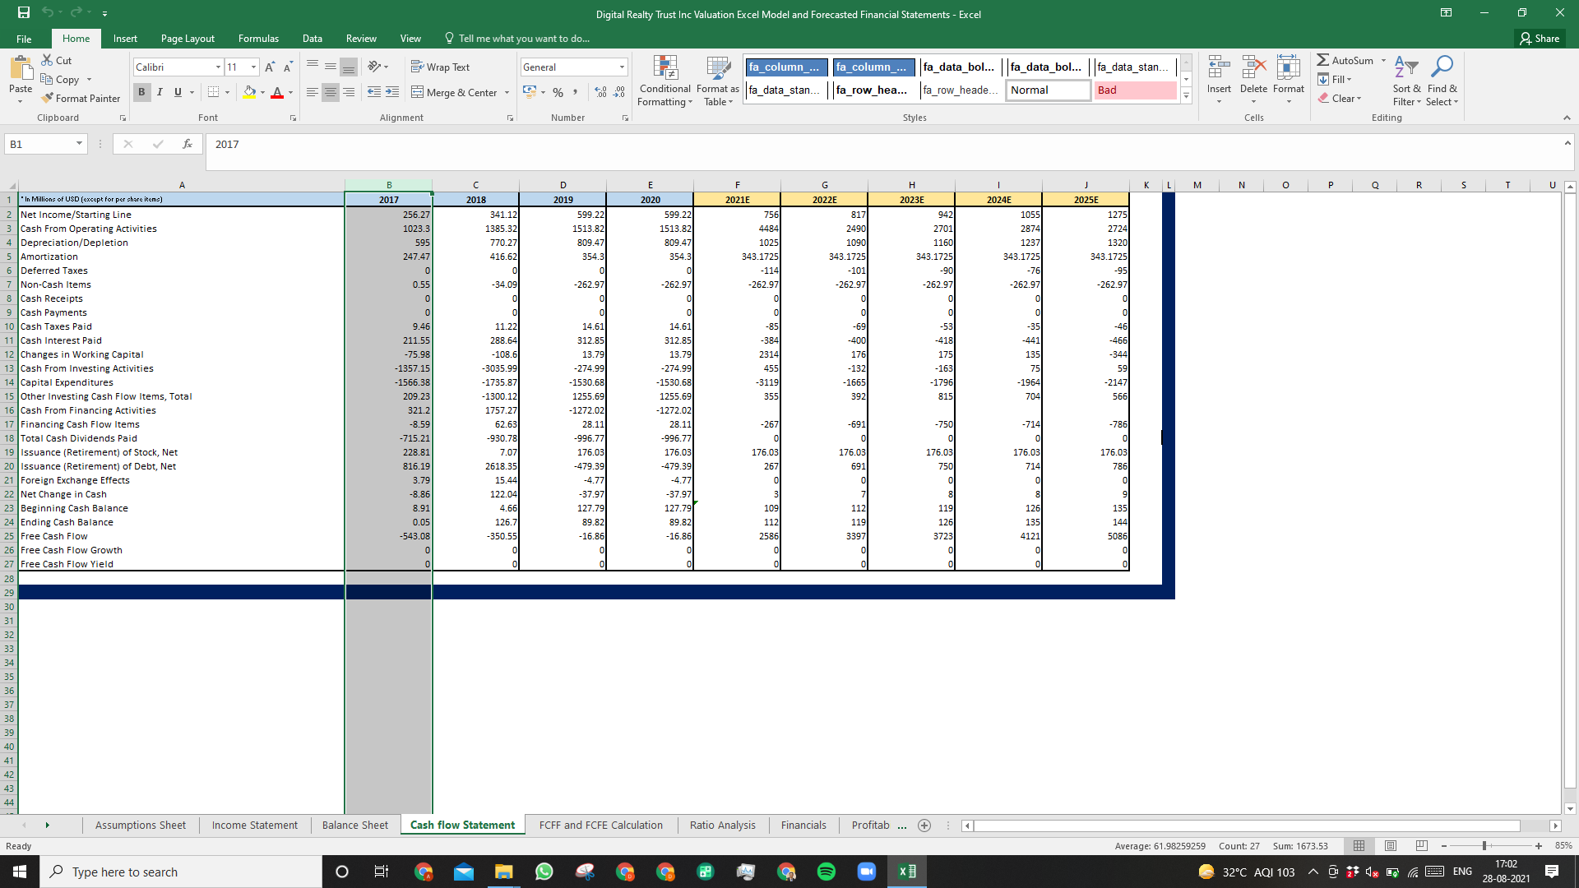1579x888 pixels.
Task: Open Format as Table gallery
Action: pos(718,81)
